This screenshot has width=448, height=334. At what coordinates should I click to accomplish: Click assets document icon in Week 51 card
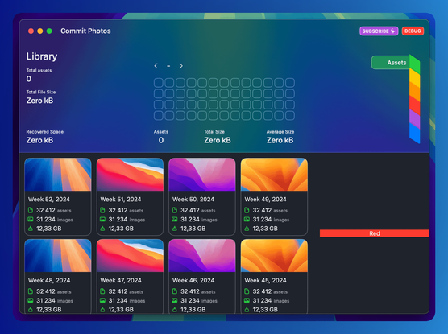[102, 210]
